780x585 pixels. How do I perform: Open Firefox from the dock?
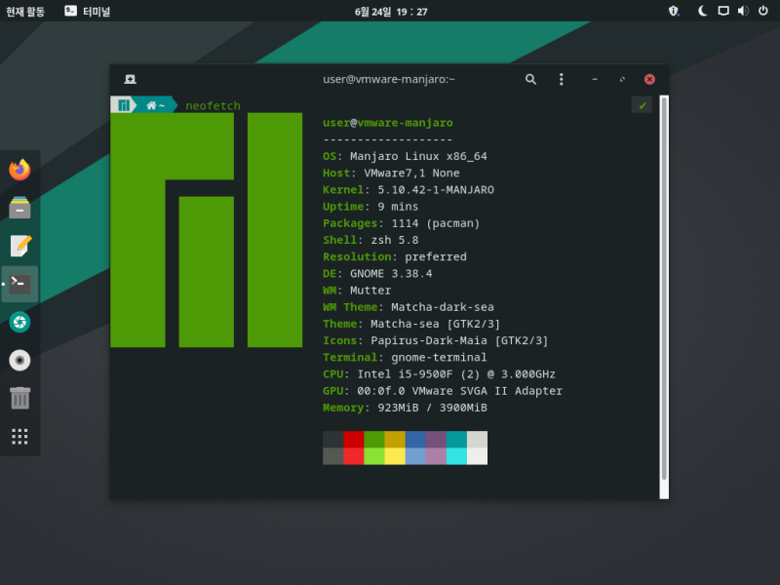point(19,170)
